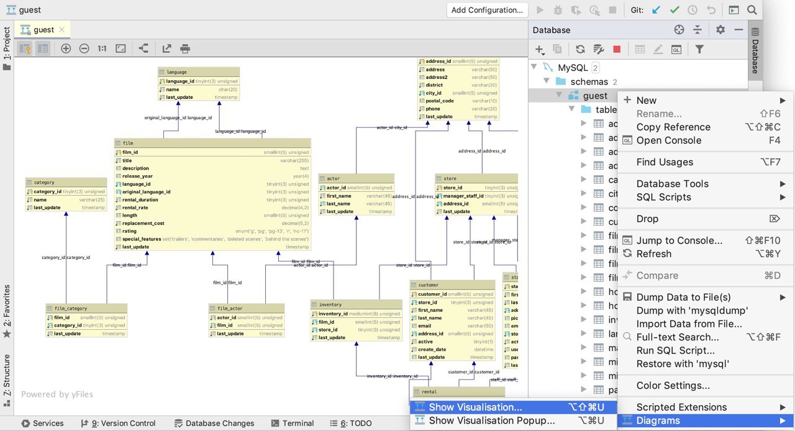The width and height of the screenshot is (795, 431).
Task: Set diagram to actual size 1:1
Action: [x=102, y=48]
